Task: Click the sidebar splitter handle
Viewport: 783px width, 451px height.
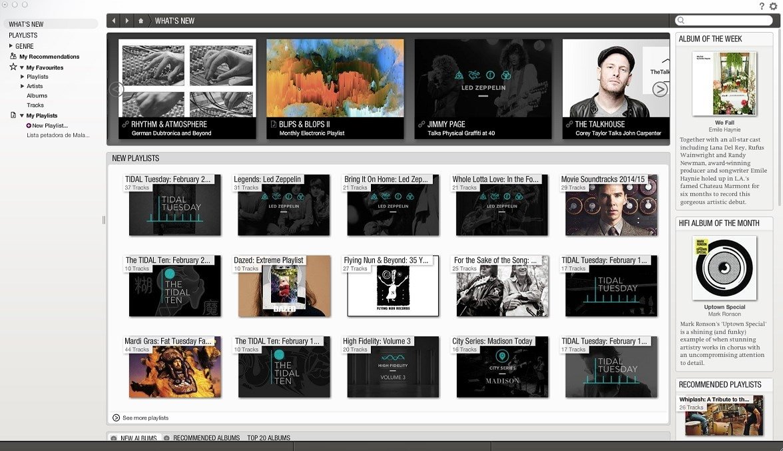Action: (x=103, y=220)
